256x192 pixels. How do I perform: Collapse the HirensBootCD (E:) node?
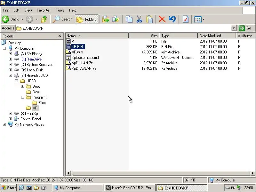[10, 75]
